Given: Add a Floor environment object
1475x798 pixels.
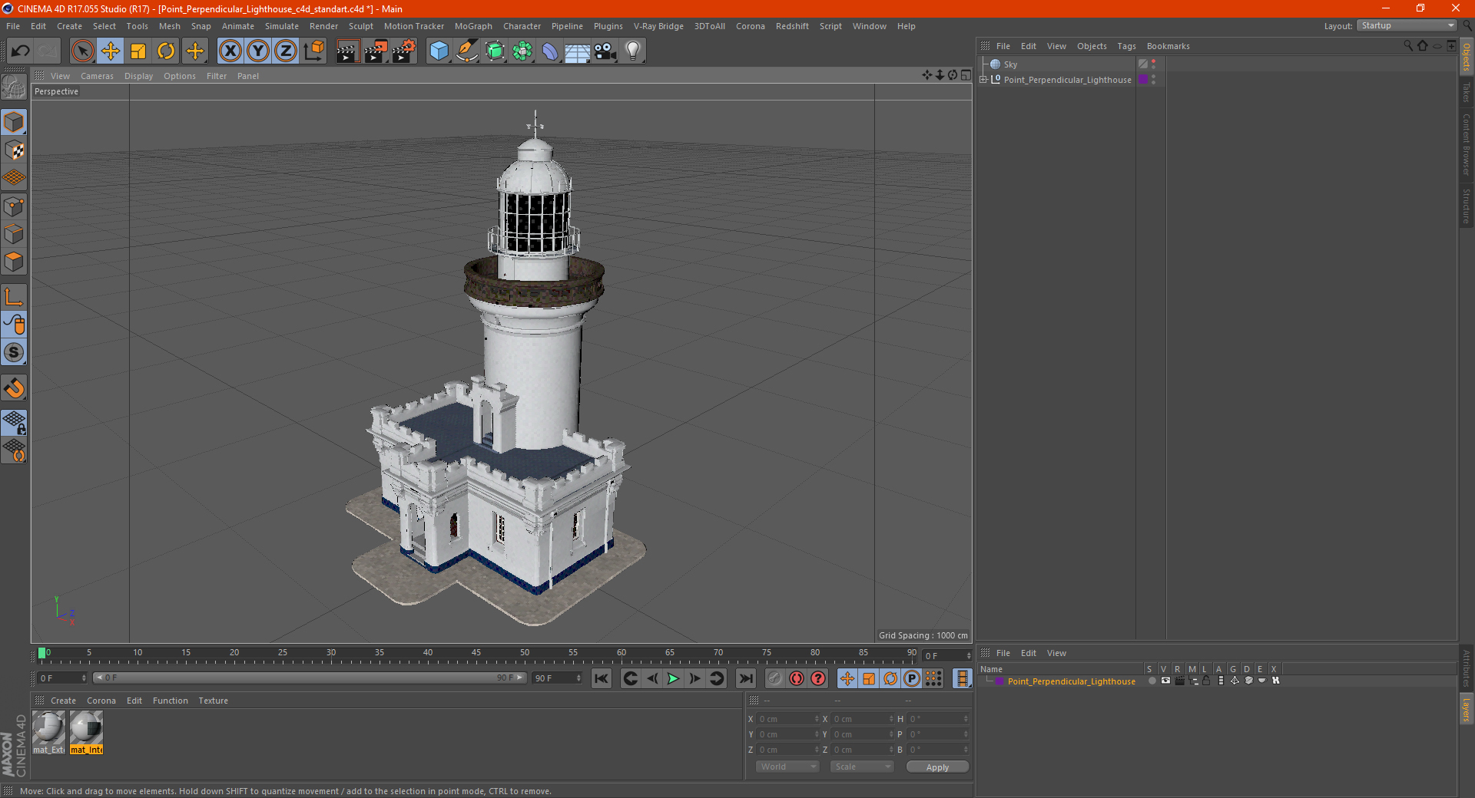Looking at the screenshot, I should [x=578, y=51].
